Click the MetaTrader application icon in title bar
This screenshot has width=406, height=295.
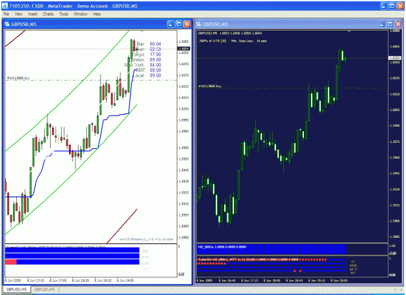(5, 6)
